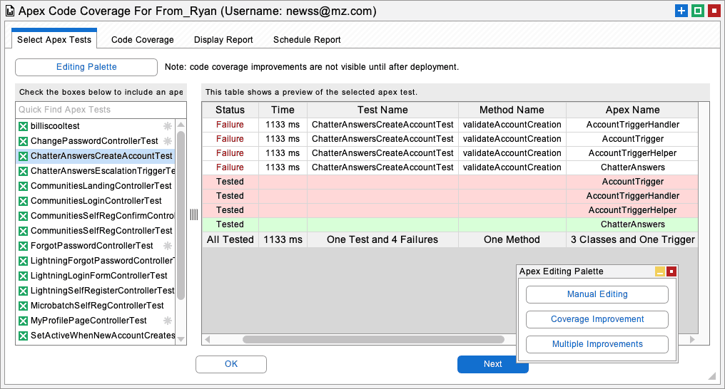Click star icon beside MyProfilePageControllerTest
The width and height of the screenshot is (725, 389).
[168, 320]
